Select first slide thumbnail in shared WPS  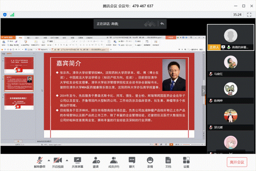tap(19, 65)
